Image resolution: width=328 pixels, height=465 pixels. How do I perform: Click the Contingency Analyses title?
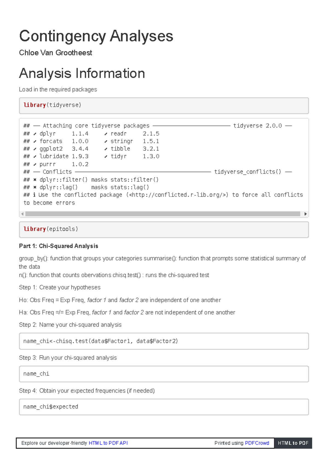pyautogui.click(x=96, y=36)
